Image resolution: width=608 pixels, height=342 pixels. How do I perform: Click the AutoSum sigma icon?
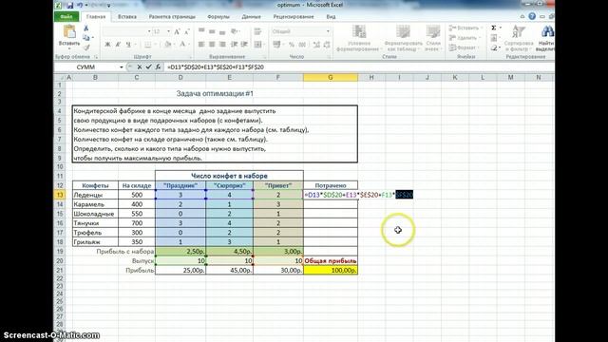pyautogui.click(x=494, y=28)
